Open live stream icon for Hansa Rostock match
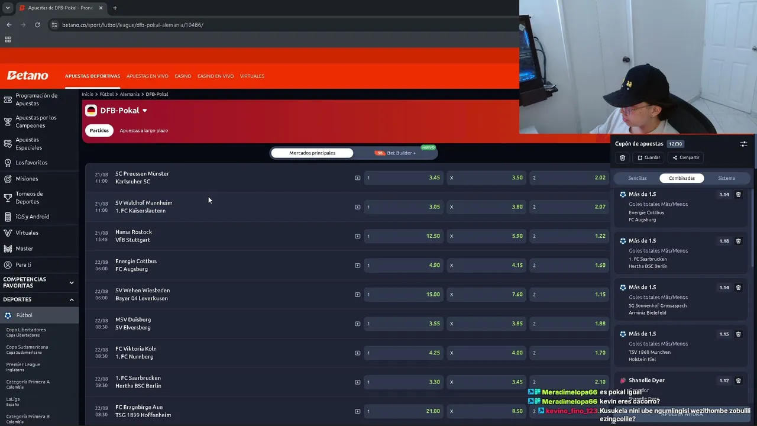Screen dimensions: 757x426 pos(357,236)
